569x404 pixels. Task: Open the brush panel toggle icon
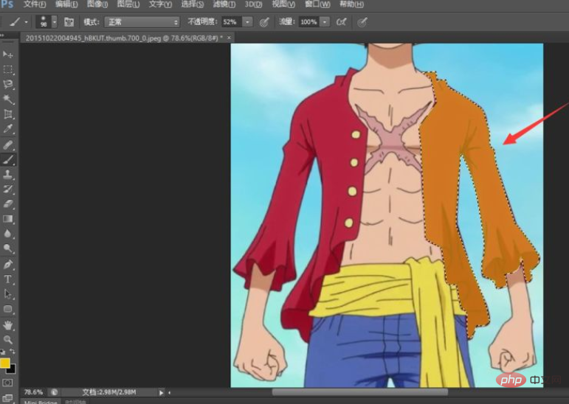(69, 22)
